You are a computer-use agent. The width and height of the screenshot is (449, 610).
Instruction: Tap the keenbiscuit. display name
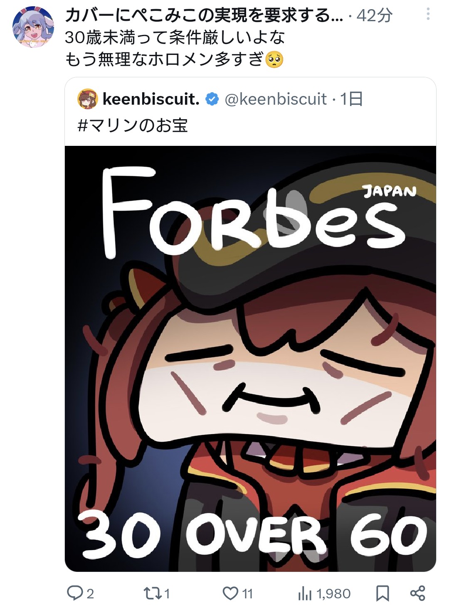point(150,99)
